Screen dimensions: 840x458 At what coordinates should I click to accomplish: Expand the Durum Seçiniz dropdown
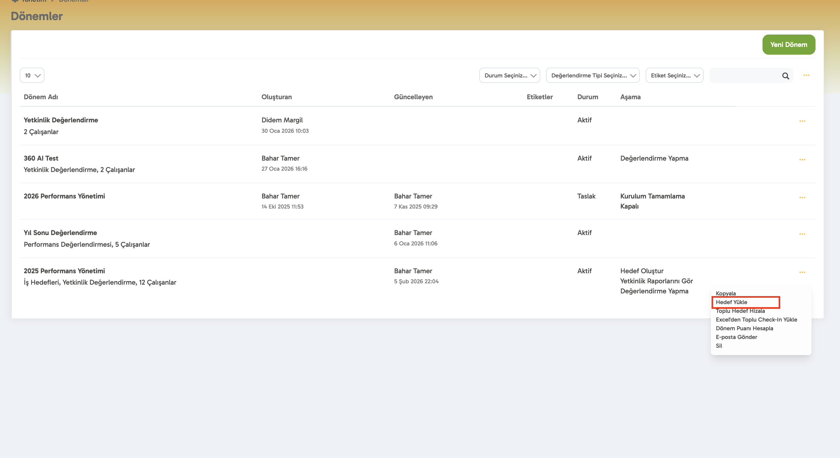tap(509, 75)
